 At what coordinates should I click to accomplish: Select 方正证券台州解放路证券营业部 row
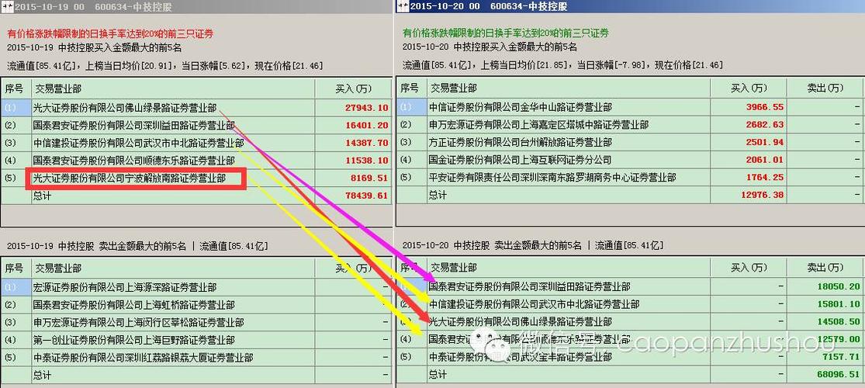pos(630,143)
